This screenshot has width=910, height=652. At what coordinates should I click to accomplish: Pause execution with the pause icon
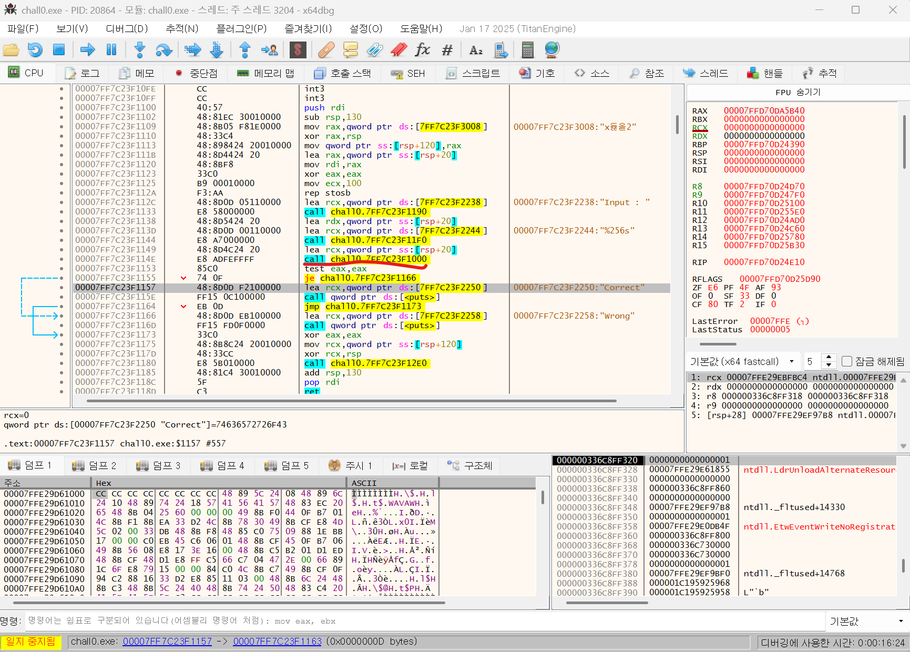(x=111, y=50)
